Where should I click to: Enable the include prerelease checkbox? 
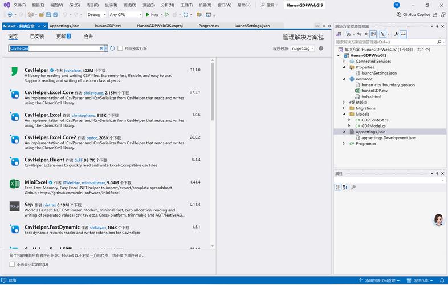[120, 48]
